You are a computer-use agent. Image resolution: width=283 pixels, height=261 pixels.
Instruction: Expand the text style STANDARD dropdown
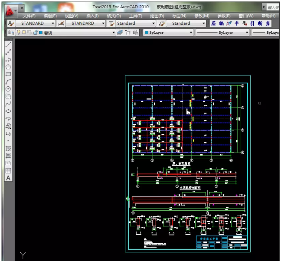(x=52, y=23)
